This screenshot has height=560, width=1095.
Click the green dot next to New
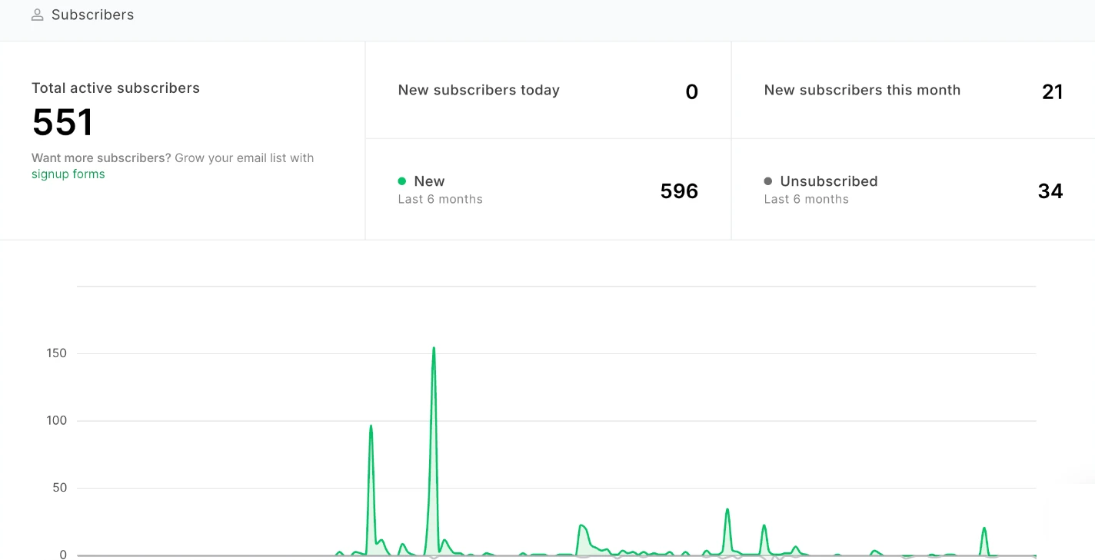tap(401, 181)
